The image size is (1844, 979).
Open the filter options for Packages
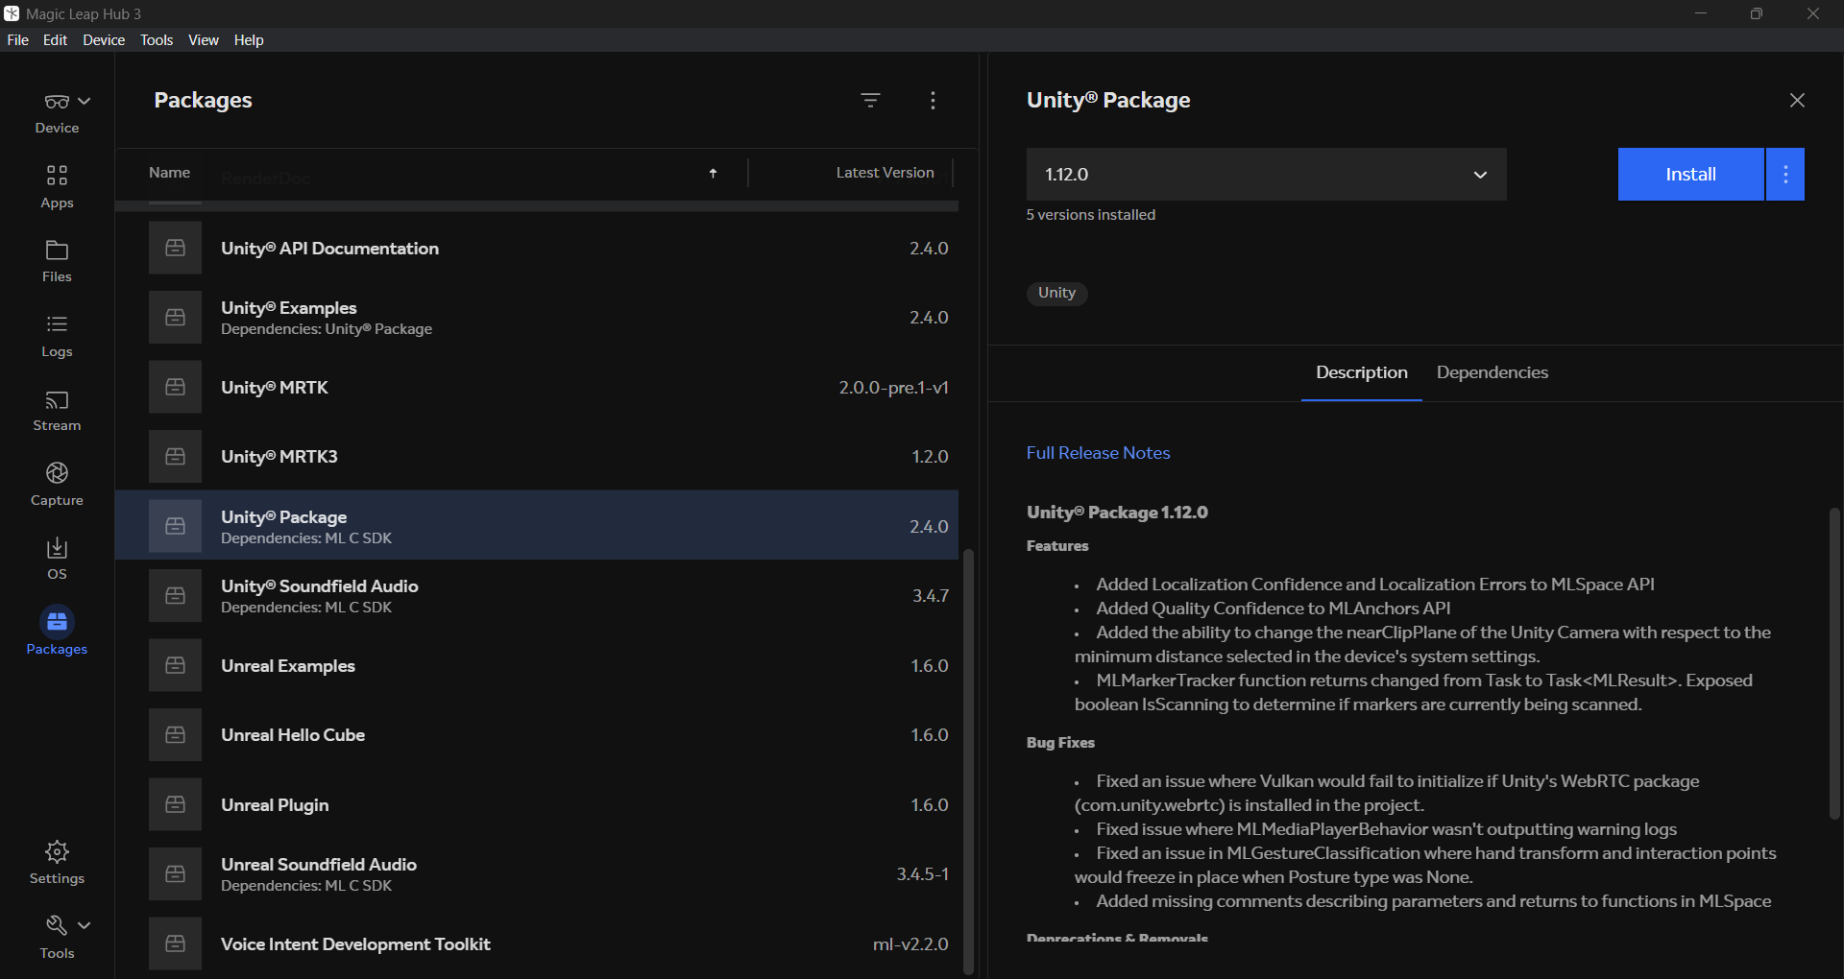(871, 100)
